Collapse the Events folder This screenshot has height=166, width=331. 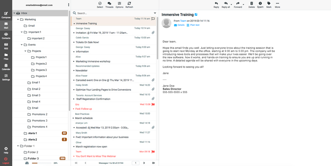(x=22, y=45)
